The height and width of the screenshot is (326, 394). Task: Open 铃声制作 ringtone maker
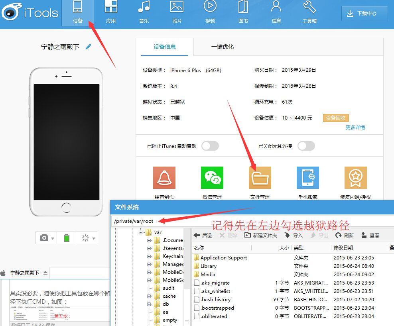164,183
